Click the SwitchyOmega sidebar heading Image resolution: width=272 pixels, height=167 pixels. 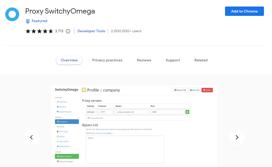[x=66, y=90]
